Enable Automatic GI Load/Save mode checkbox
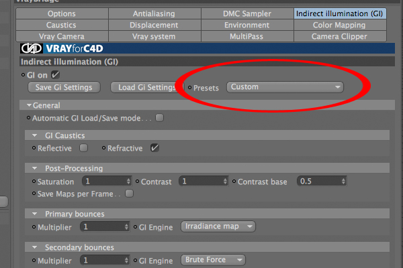 point(159,118)
